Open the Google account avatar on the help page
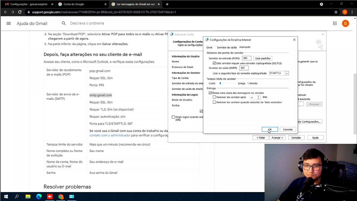Viewport: 357px width, 201px height. [345, 24]
